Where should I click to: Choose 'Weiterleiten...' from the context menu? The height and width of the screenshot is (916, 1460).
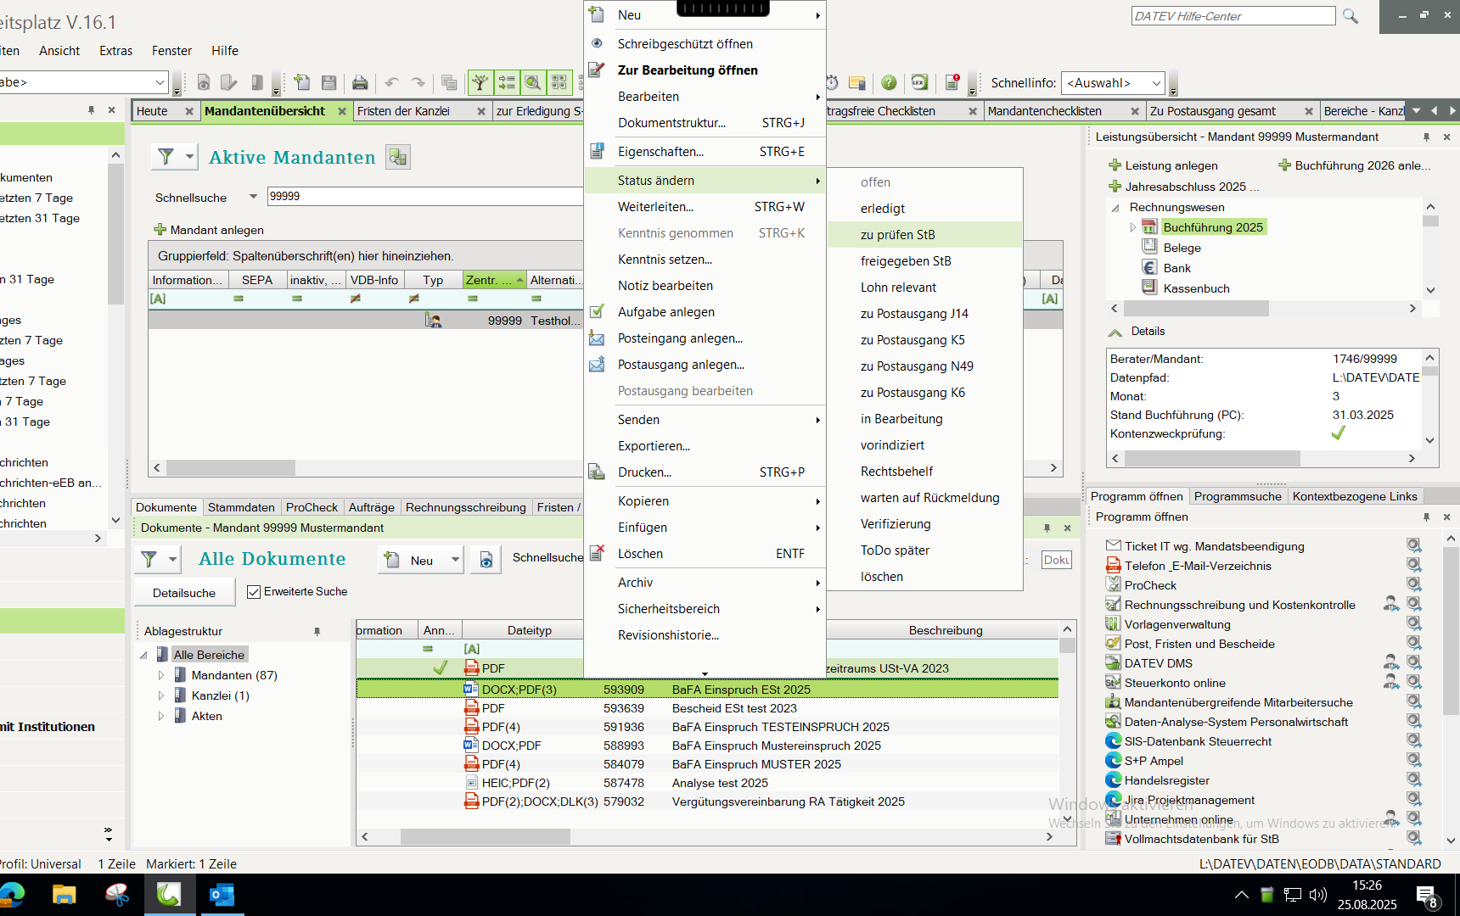[x=655, y=207]
